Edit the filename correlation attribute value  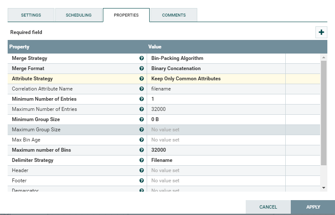(216, 89)
